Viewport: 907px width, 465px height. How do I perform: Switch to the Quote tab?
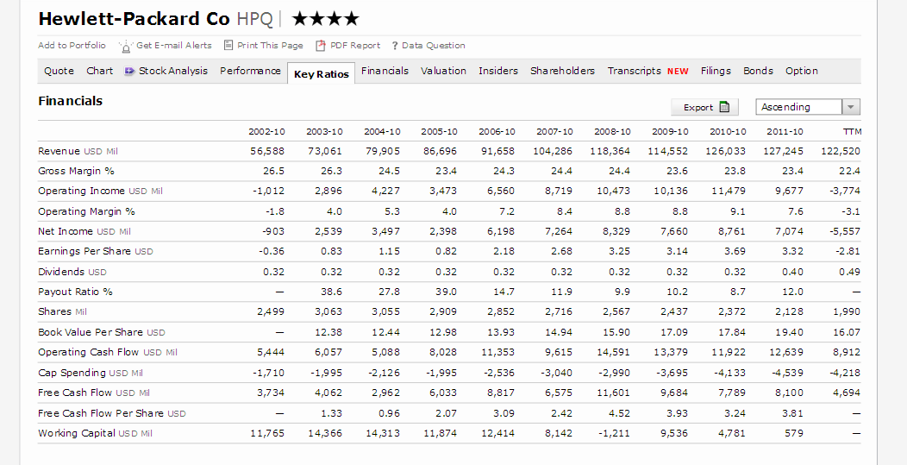pos(59,71)
